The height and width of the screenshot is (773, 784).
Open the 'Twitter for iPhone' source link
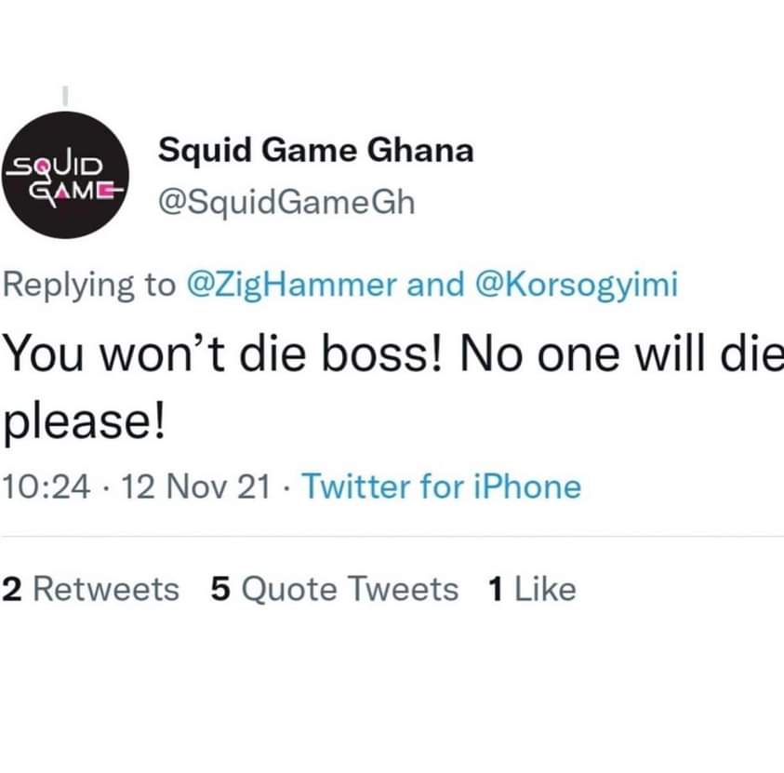coord(441,486)
